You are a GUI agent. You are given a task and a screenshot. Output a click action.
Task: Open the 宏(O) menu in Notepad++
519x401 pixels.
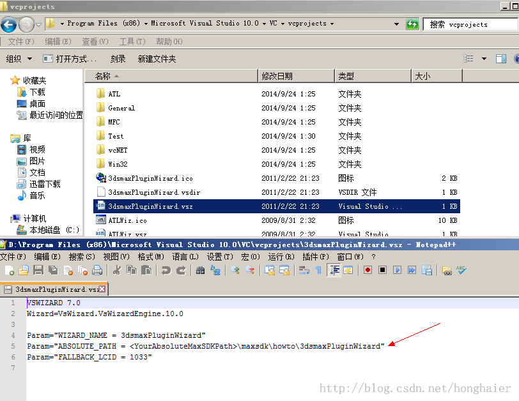coord(251,257)
